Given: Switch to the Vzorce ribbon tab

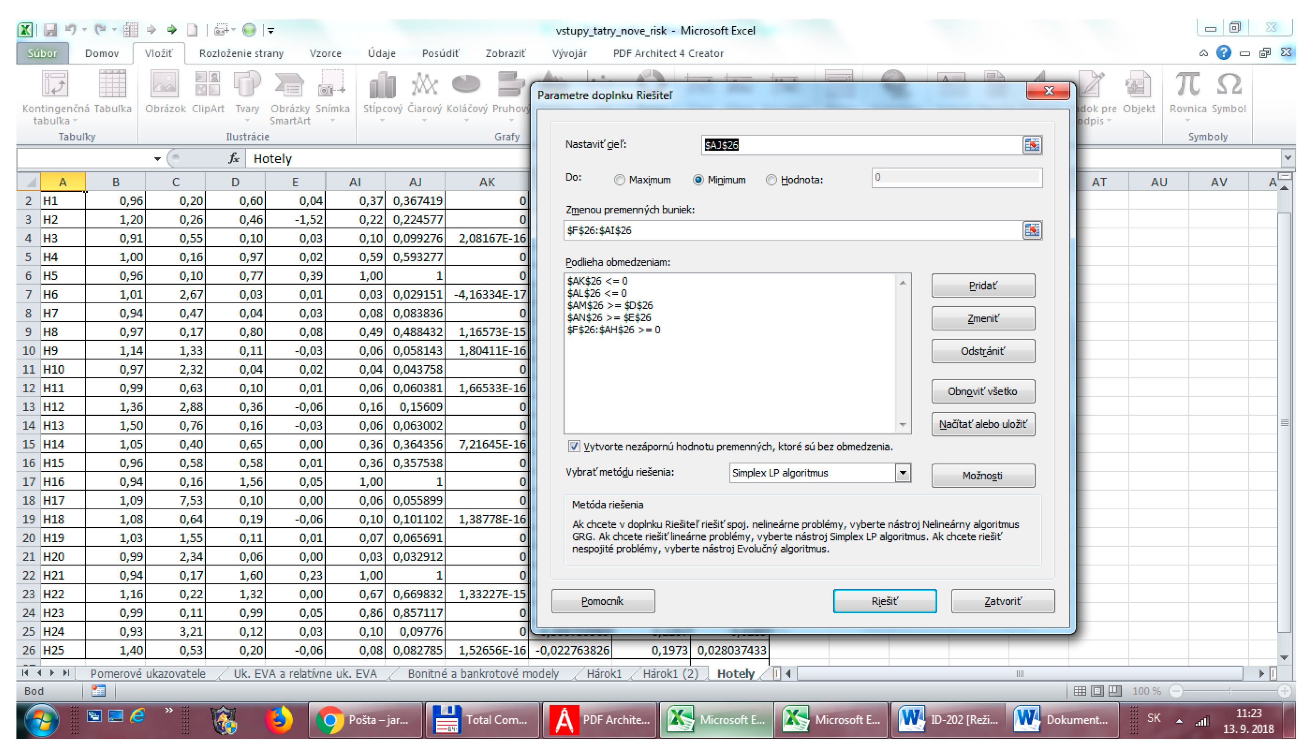Looking at the screenshot, I should [x=325, y=53].
